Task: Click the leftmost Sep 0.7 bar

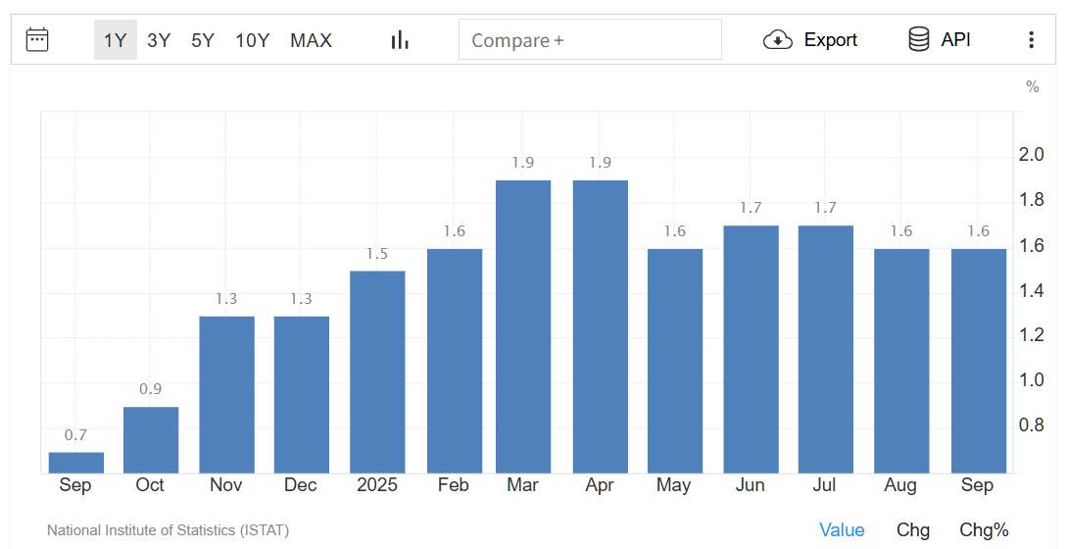Action: pyautogui.click(x=76, y=463)
